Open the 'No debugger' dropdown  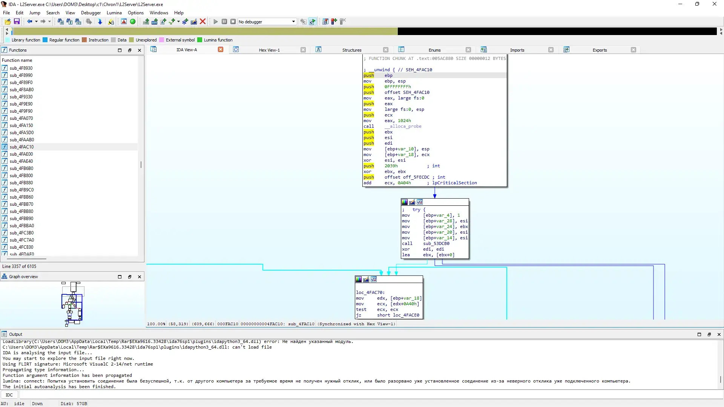[267, 21]
